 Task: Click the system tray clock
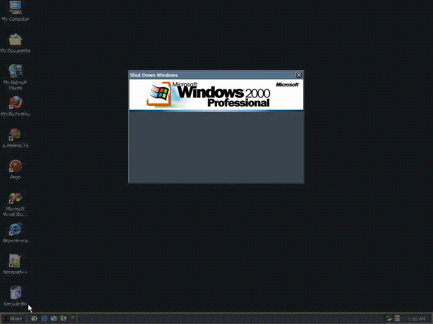(417, 319)
